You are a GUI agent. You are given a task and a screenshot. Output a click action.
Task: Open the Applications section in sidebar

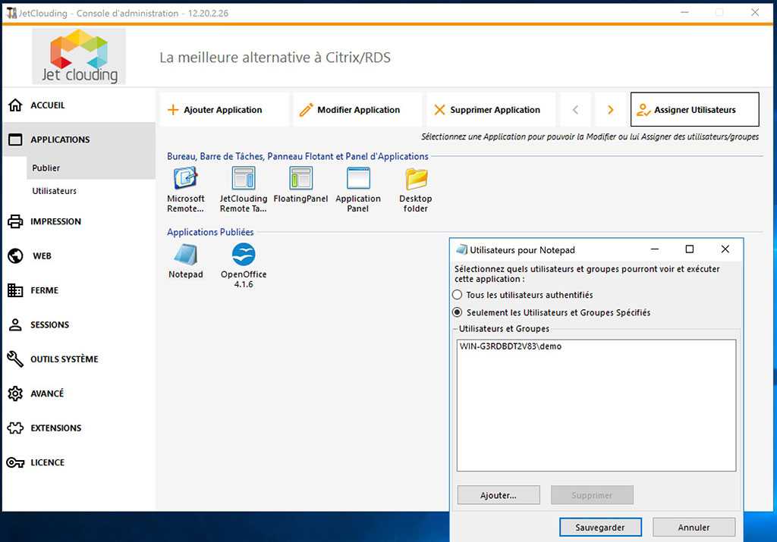(x=60, y=139)
